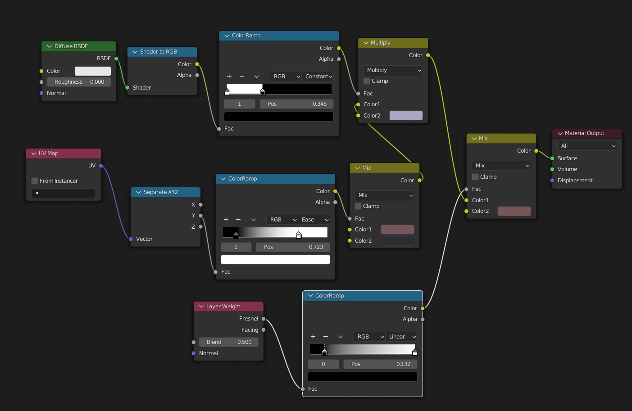Open the All target dropdown in Material Output

click(x=587, y=146)
